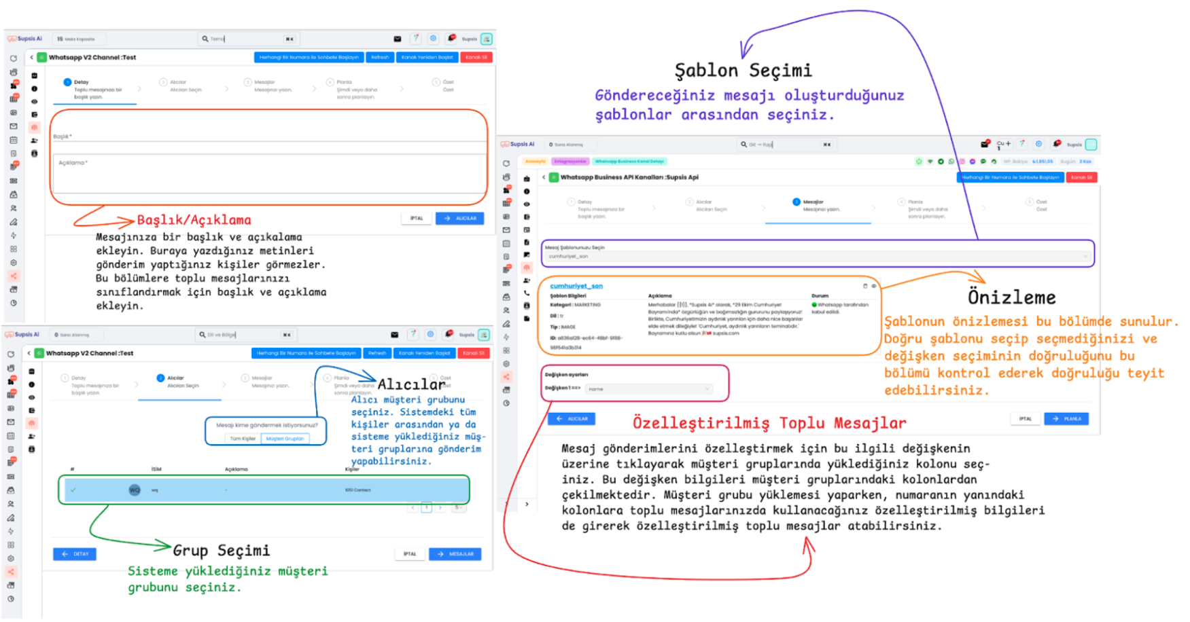Screen dimensions: 1190x622
Task: Open Mesaj Şablonunuzu Seçin dropdown showing cumhuriyet_son
Action: tap(818, 256)
